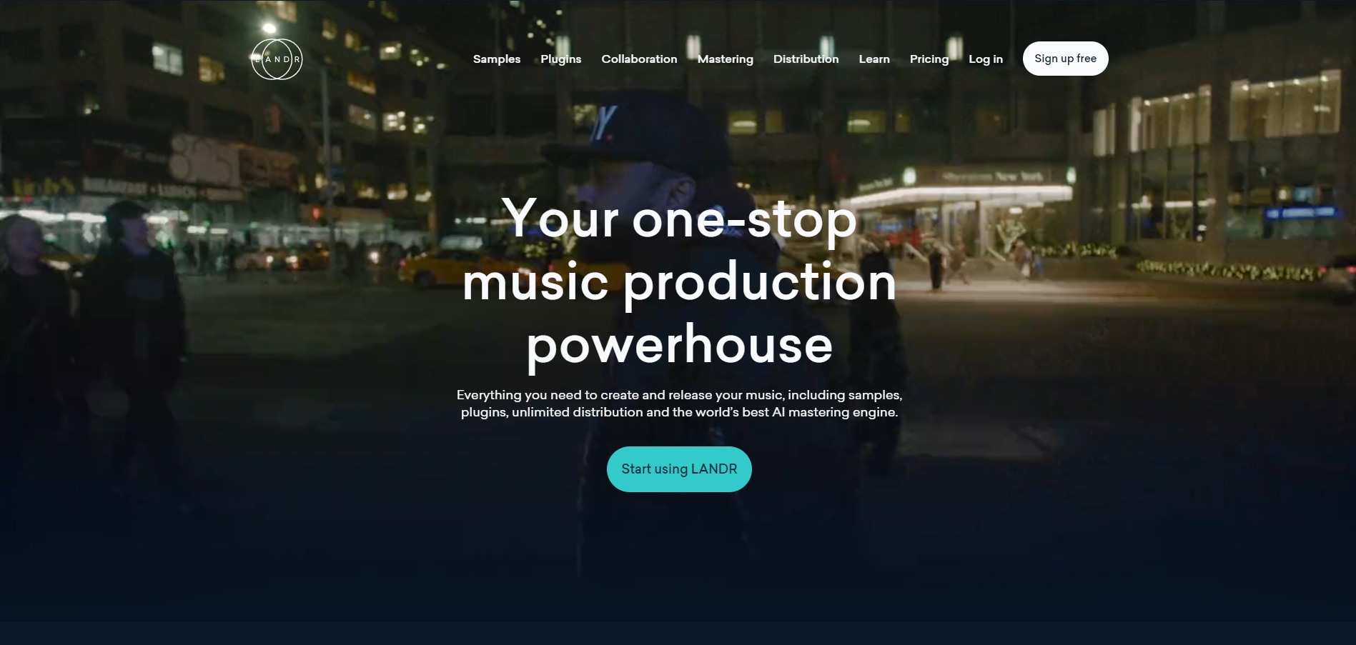Click the Sign up free button
This screenshot has height=645, width=1356.
(x=1065, y=59)
